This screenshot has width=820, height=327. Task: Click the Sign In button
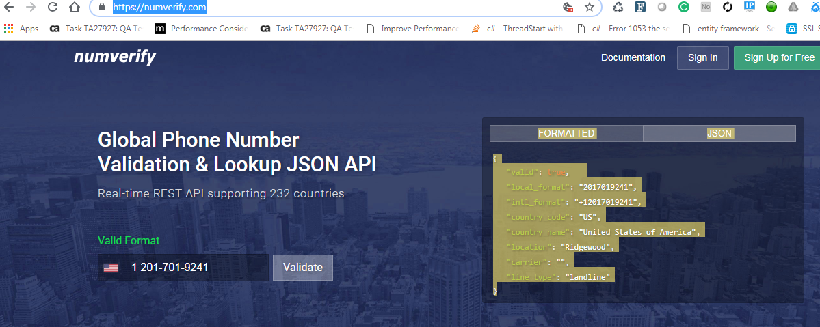pos(703,58)
